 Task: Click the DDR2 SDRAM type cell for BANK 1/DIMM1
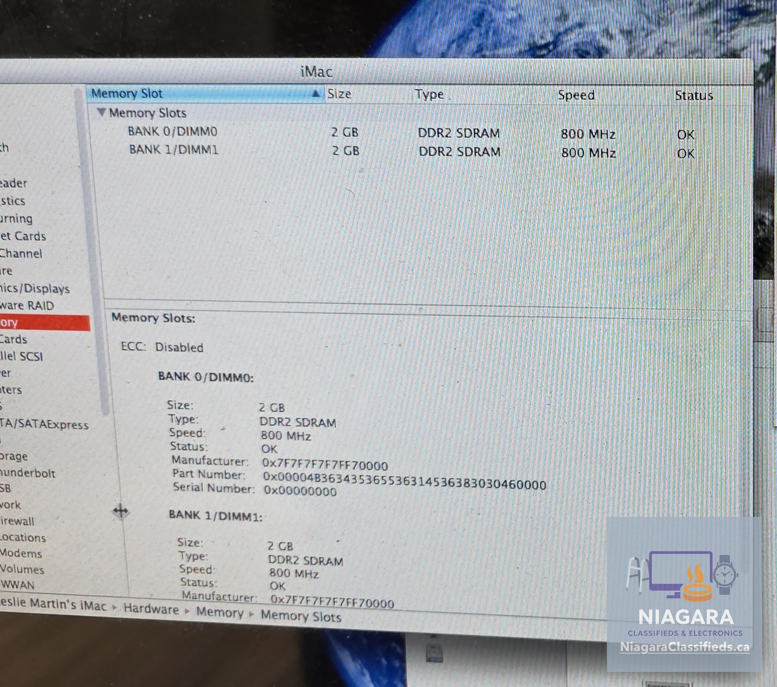[x=460, y=151]
